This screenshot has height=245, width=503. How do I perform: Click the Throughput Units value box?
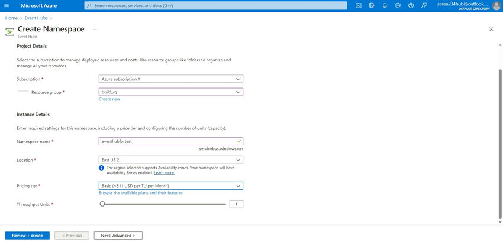pyautogui.click(x=236, y=204)
